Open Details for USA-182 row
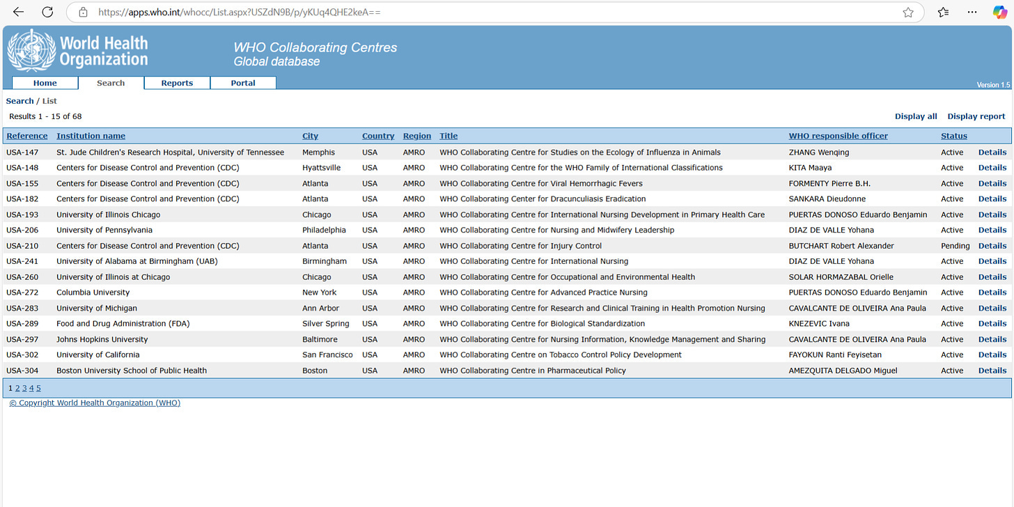The height and width of the screenshot is (507, 1014). (992, 199)
